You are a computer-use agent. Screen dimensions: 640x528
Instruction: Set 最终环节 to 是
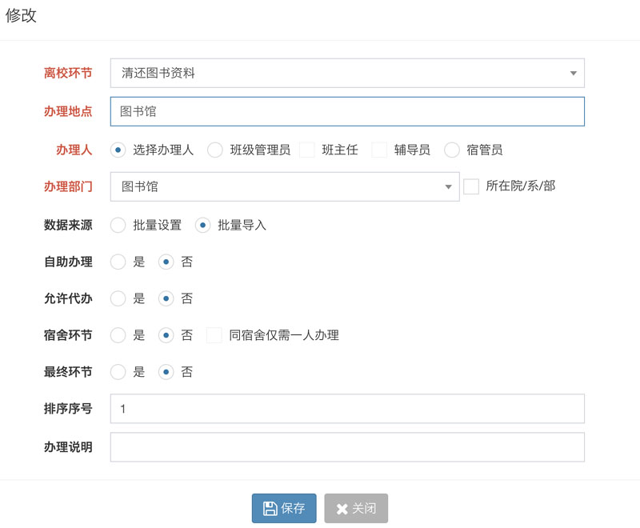[x=118, y=372]
